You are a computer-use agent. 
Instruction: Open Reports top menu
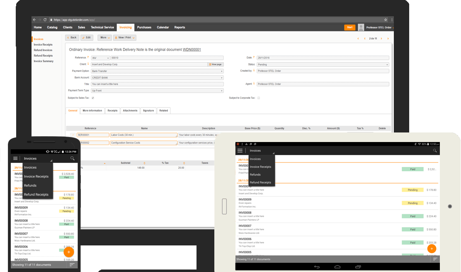coord(180,27)
